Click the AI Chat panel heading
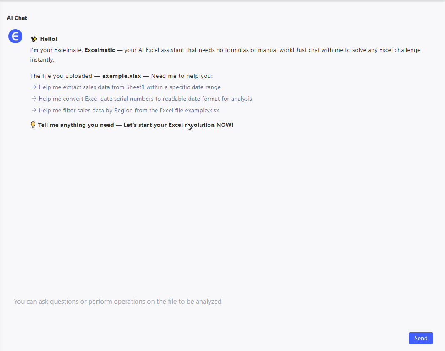The image size is (445, 351). tap(17, 18)
